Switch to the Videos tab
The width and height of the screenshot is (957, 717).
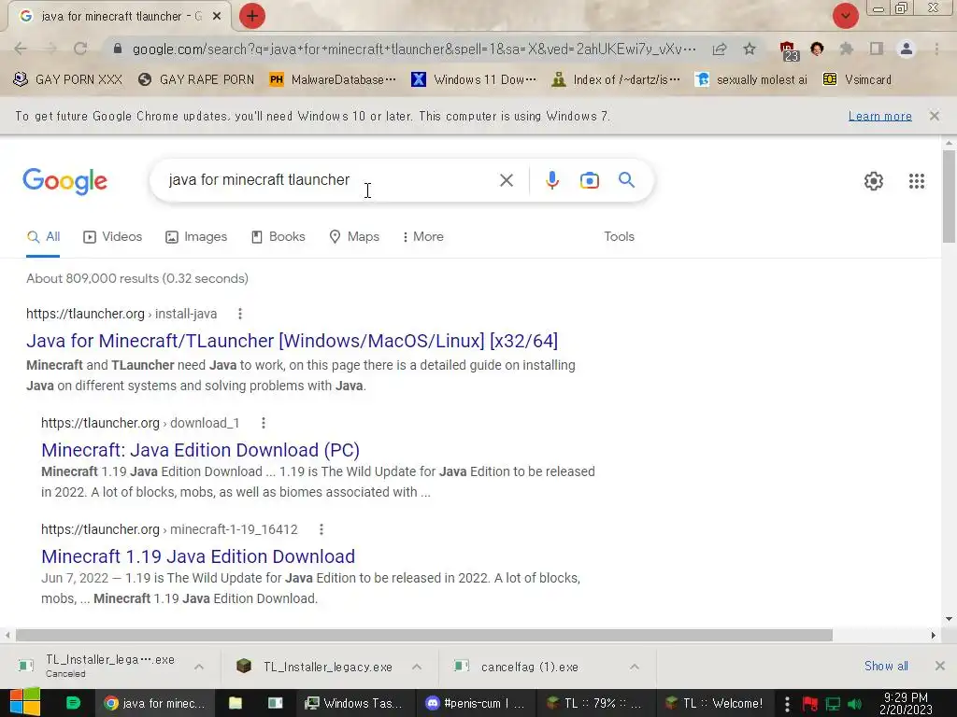coord(113,236)
